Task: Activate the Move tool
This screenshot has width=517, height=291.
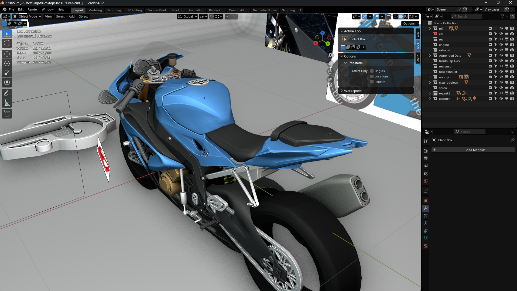Action: pos(7,54)
